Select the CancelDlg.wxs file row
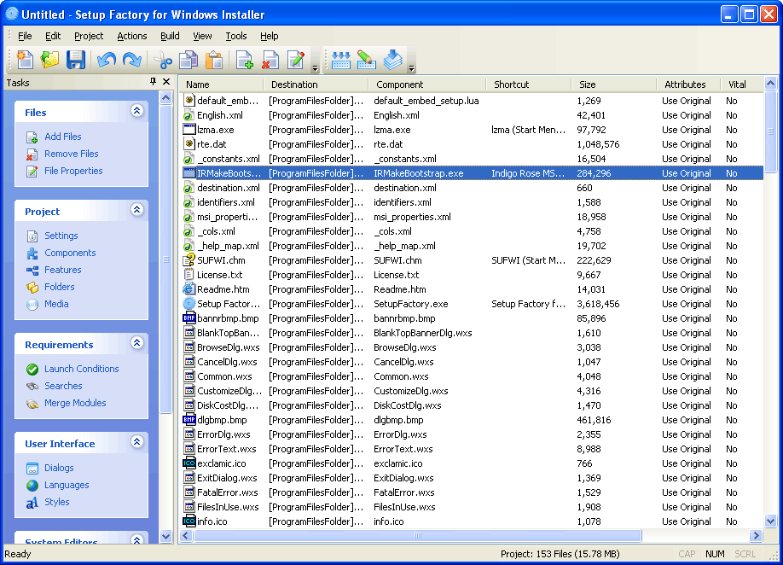The image size is (783, 565). 472,362
